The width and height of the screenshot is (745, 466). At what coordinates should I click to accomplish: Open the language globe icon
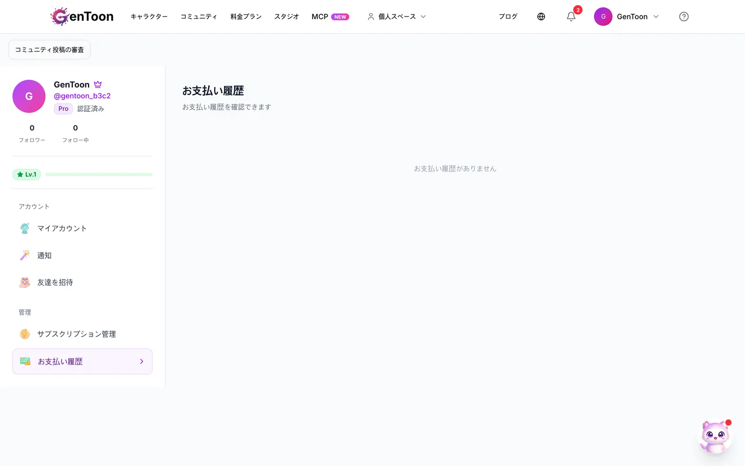click(541, 17)
